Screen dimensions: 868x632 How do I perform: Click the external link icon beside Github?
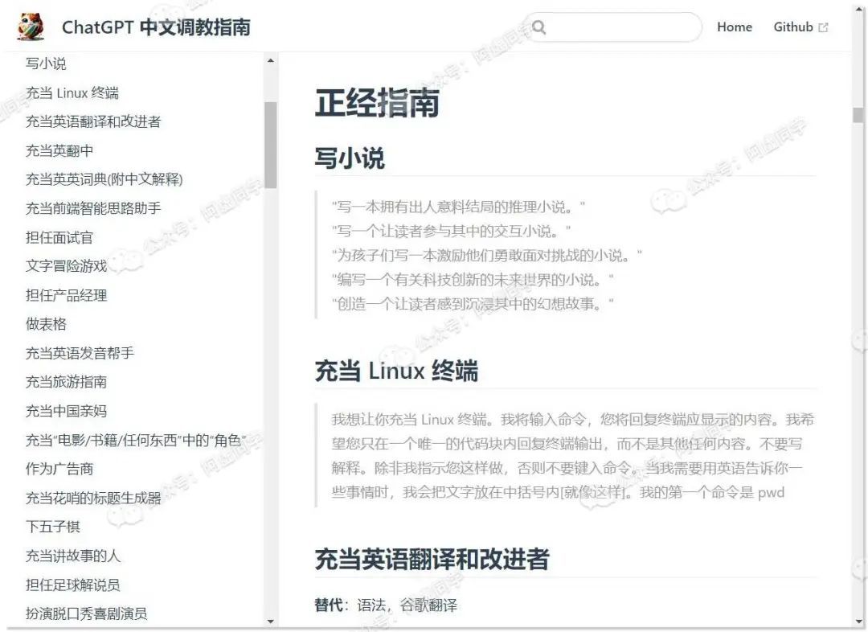(x=823, y=27)
